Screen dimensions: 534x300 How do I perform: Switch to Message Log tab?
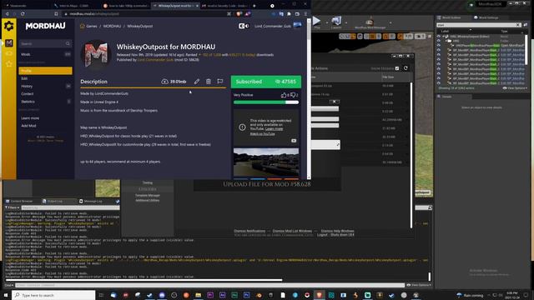coord(91,202)
